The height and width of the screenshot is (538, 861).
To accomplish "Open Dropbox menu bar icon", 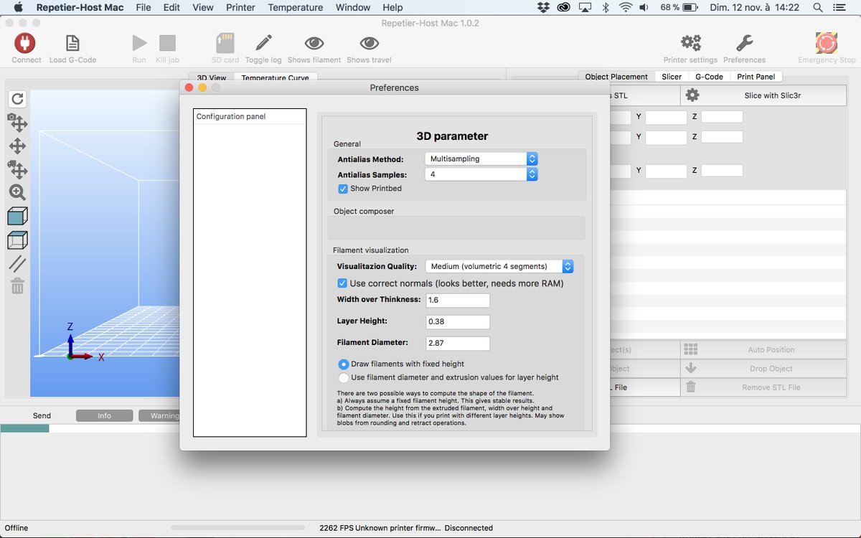I will tap(543, 7).
